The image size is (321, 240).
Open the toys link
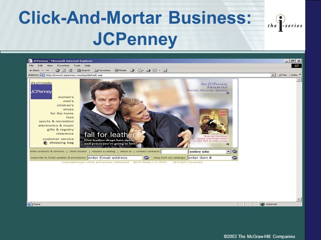(70, 118)
